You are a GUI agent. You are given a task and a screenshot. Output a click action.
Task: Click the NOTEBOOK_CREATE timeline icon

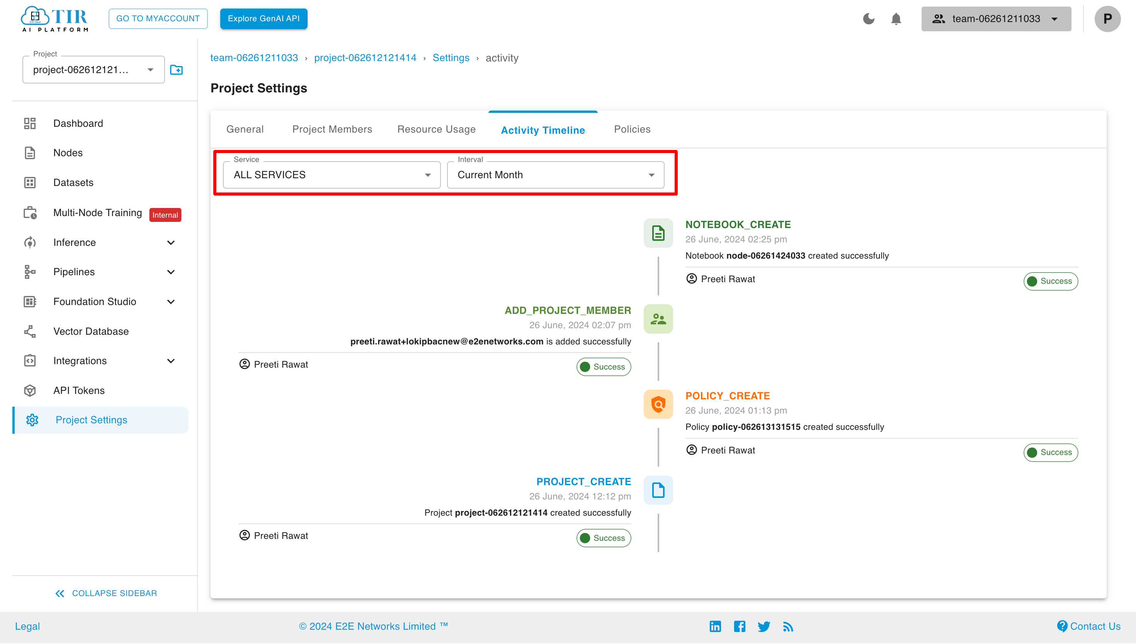pos(658,233)
